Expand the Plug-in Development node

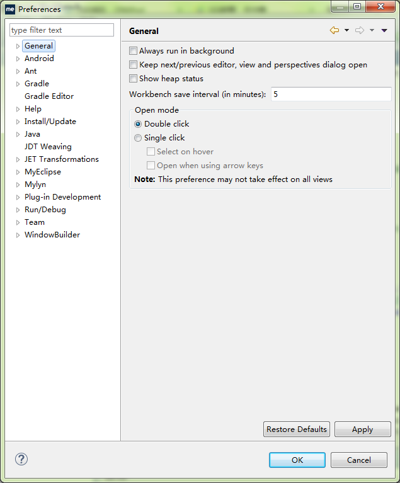coord(18,198)
